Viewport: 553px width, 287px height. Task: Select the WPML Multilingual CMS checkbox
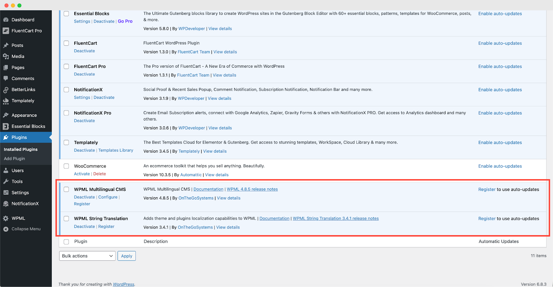tap(66, 189)
